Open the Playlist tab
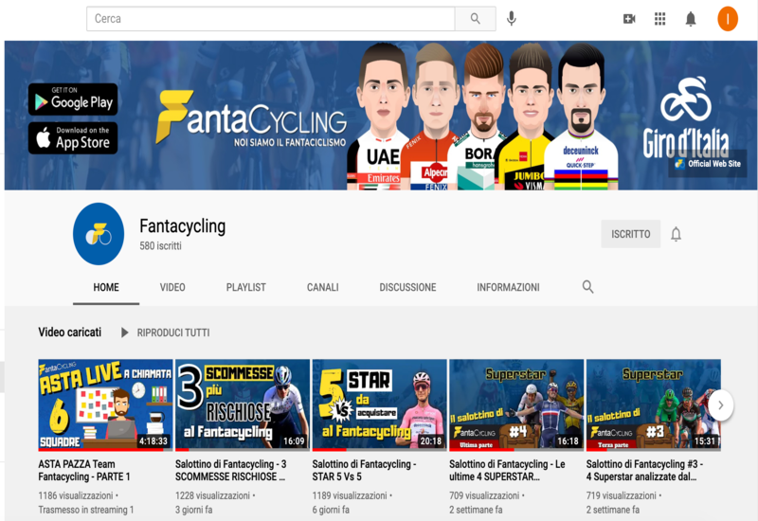The width and height of the screenshot is (758, 521). [x=245, y=287]
